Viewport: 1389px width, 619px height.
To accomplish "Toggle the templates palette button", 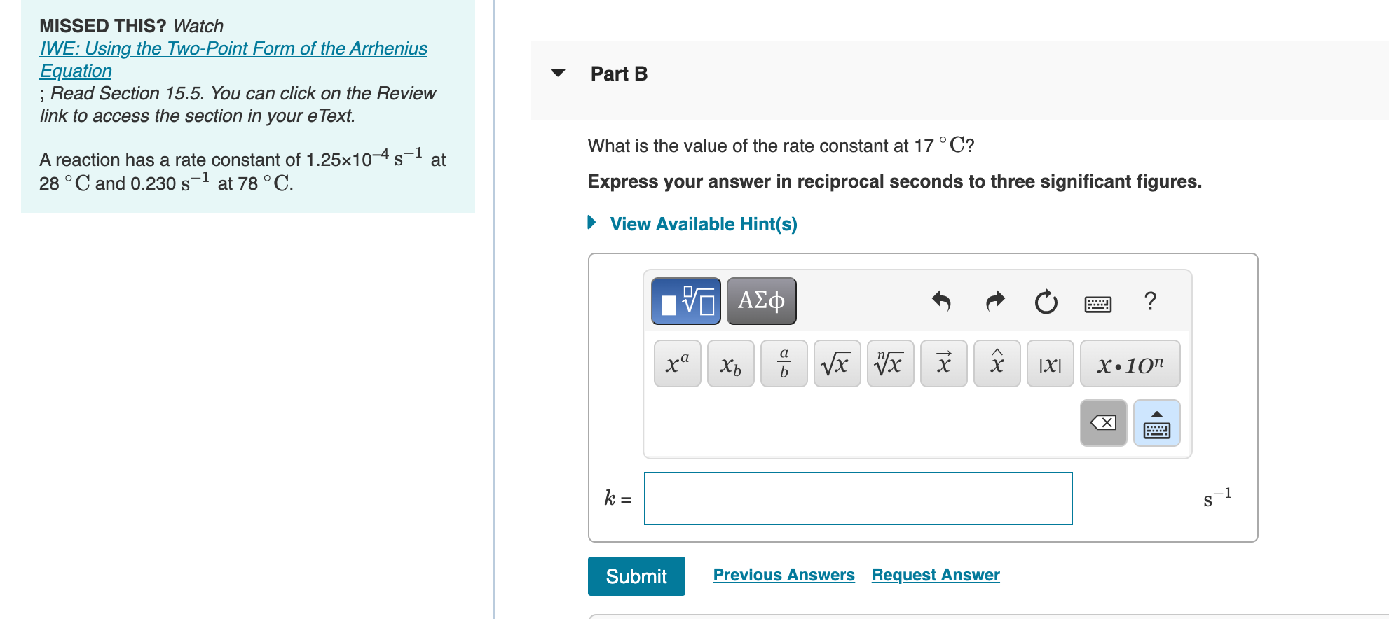I will pyautogui.click(x=685, y=300).
